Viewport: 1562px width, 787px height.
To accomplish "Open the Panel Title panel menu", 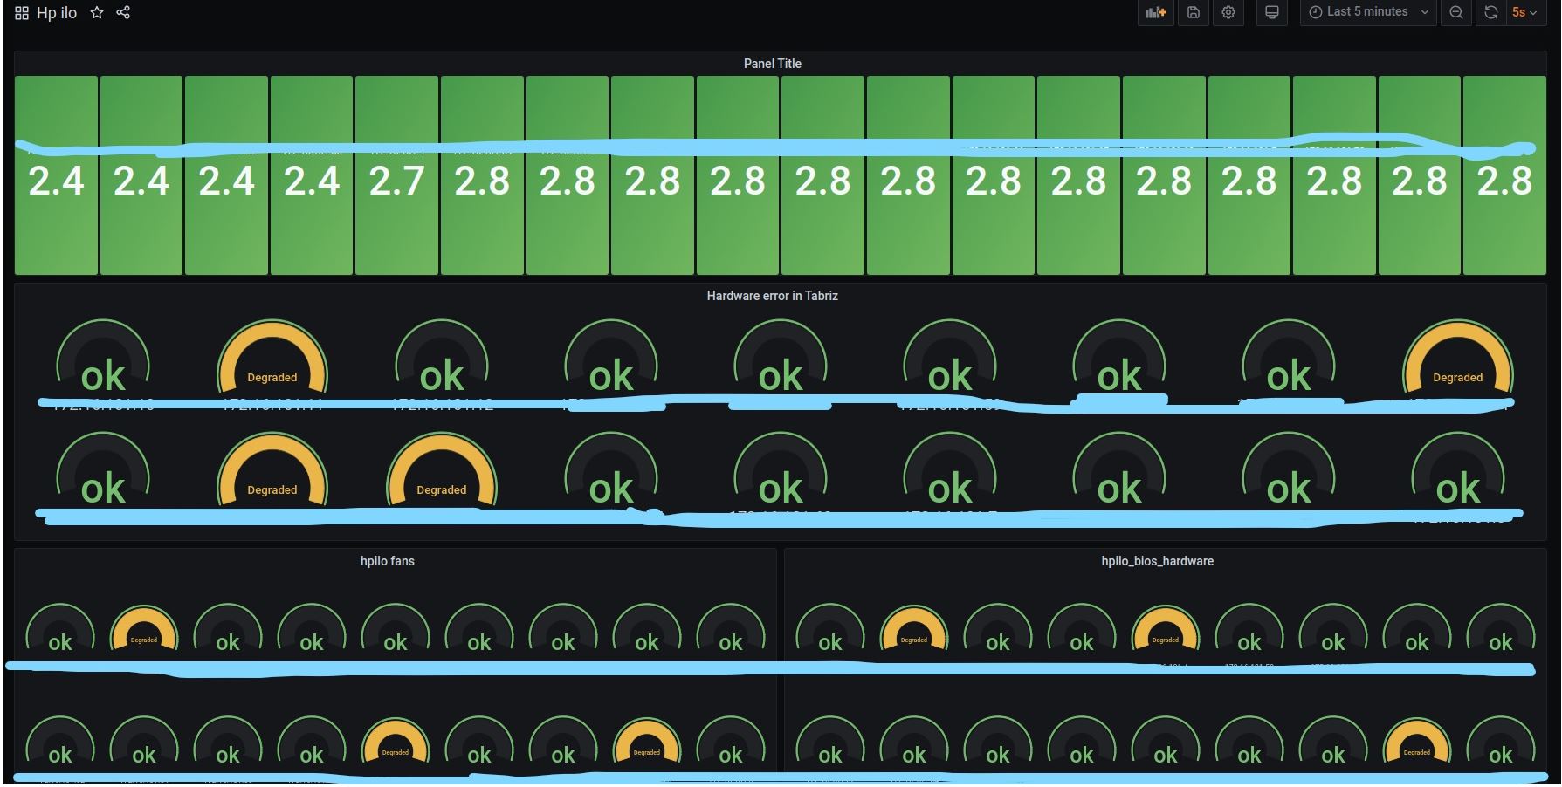I will [772, 64].
